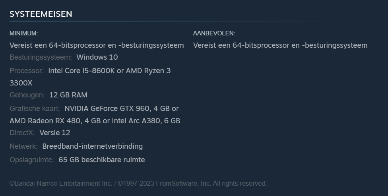
Task: Click the NVIDIA GeForce GTX 960 text
Action: pos(107,109)
